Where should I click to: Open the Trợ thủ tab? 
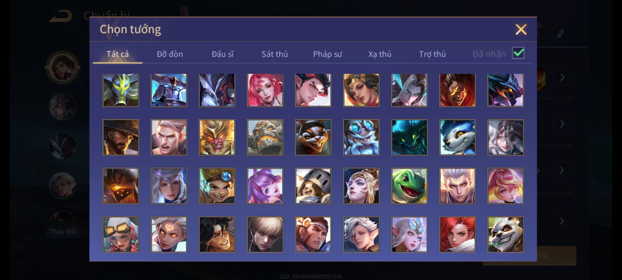pos(432,54)
